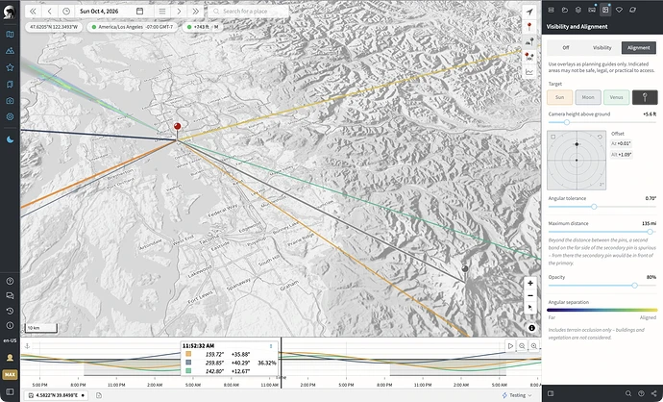This screenshot has width=663, height=402.
Task: Open help question mark in sidebar
Action: click(x=10, y=281)
